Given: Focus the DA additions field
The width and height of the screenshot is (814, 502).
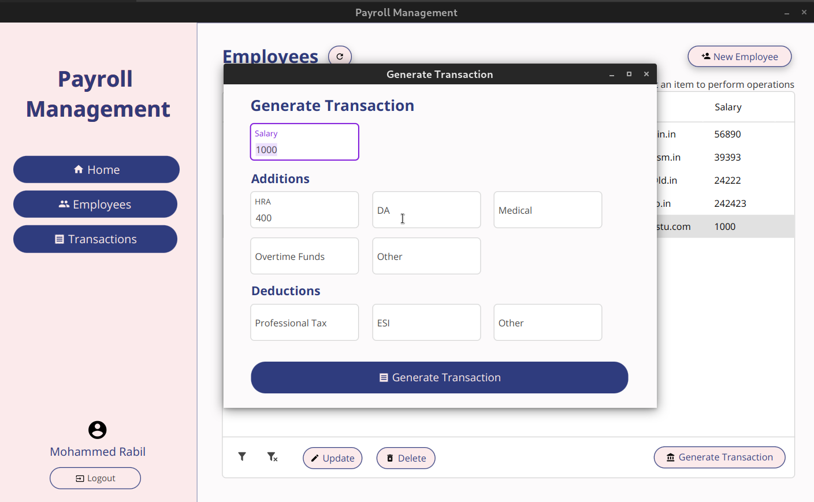Looking at the screenshot, I should [426, 210].
